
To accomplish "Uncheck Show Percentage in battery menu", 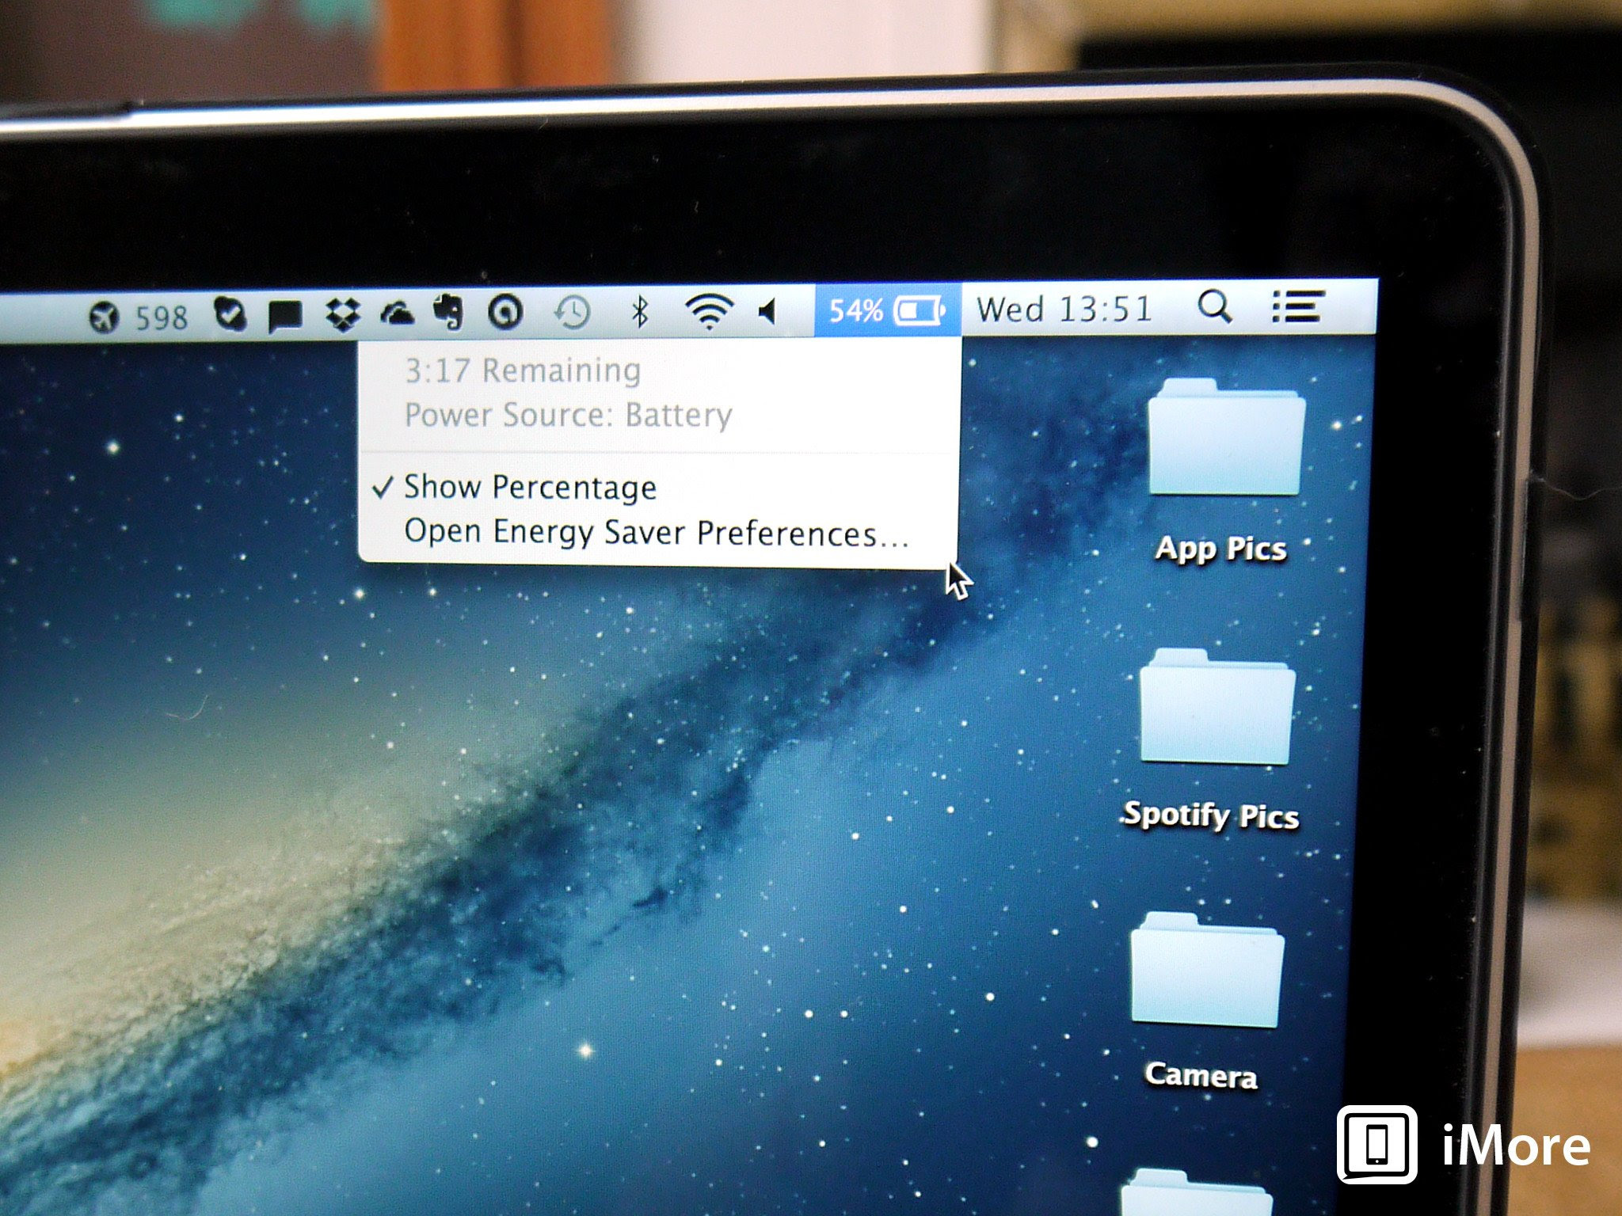I will pos(529,487).
